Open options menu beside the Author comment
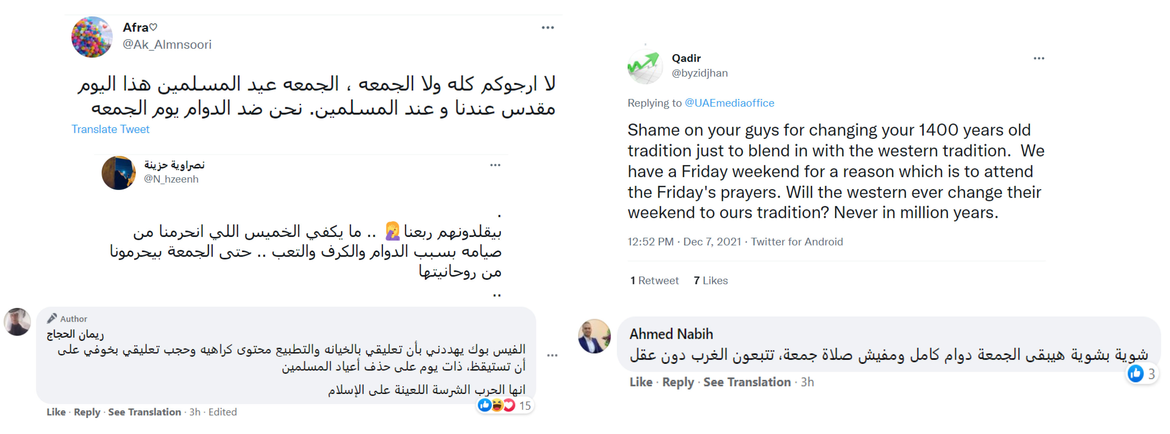This screenshot has width=1170, height=434. 552,355
